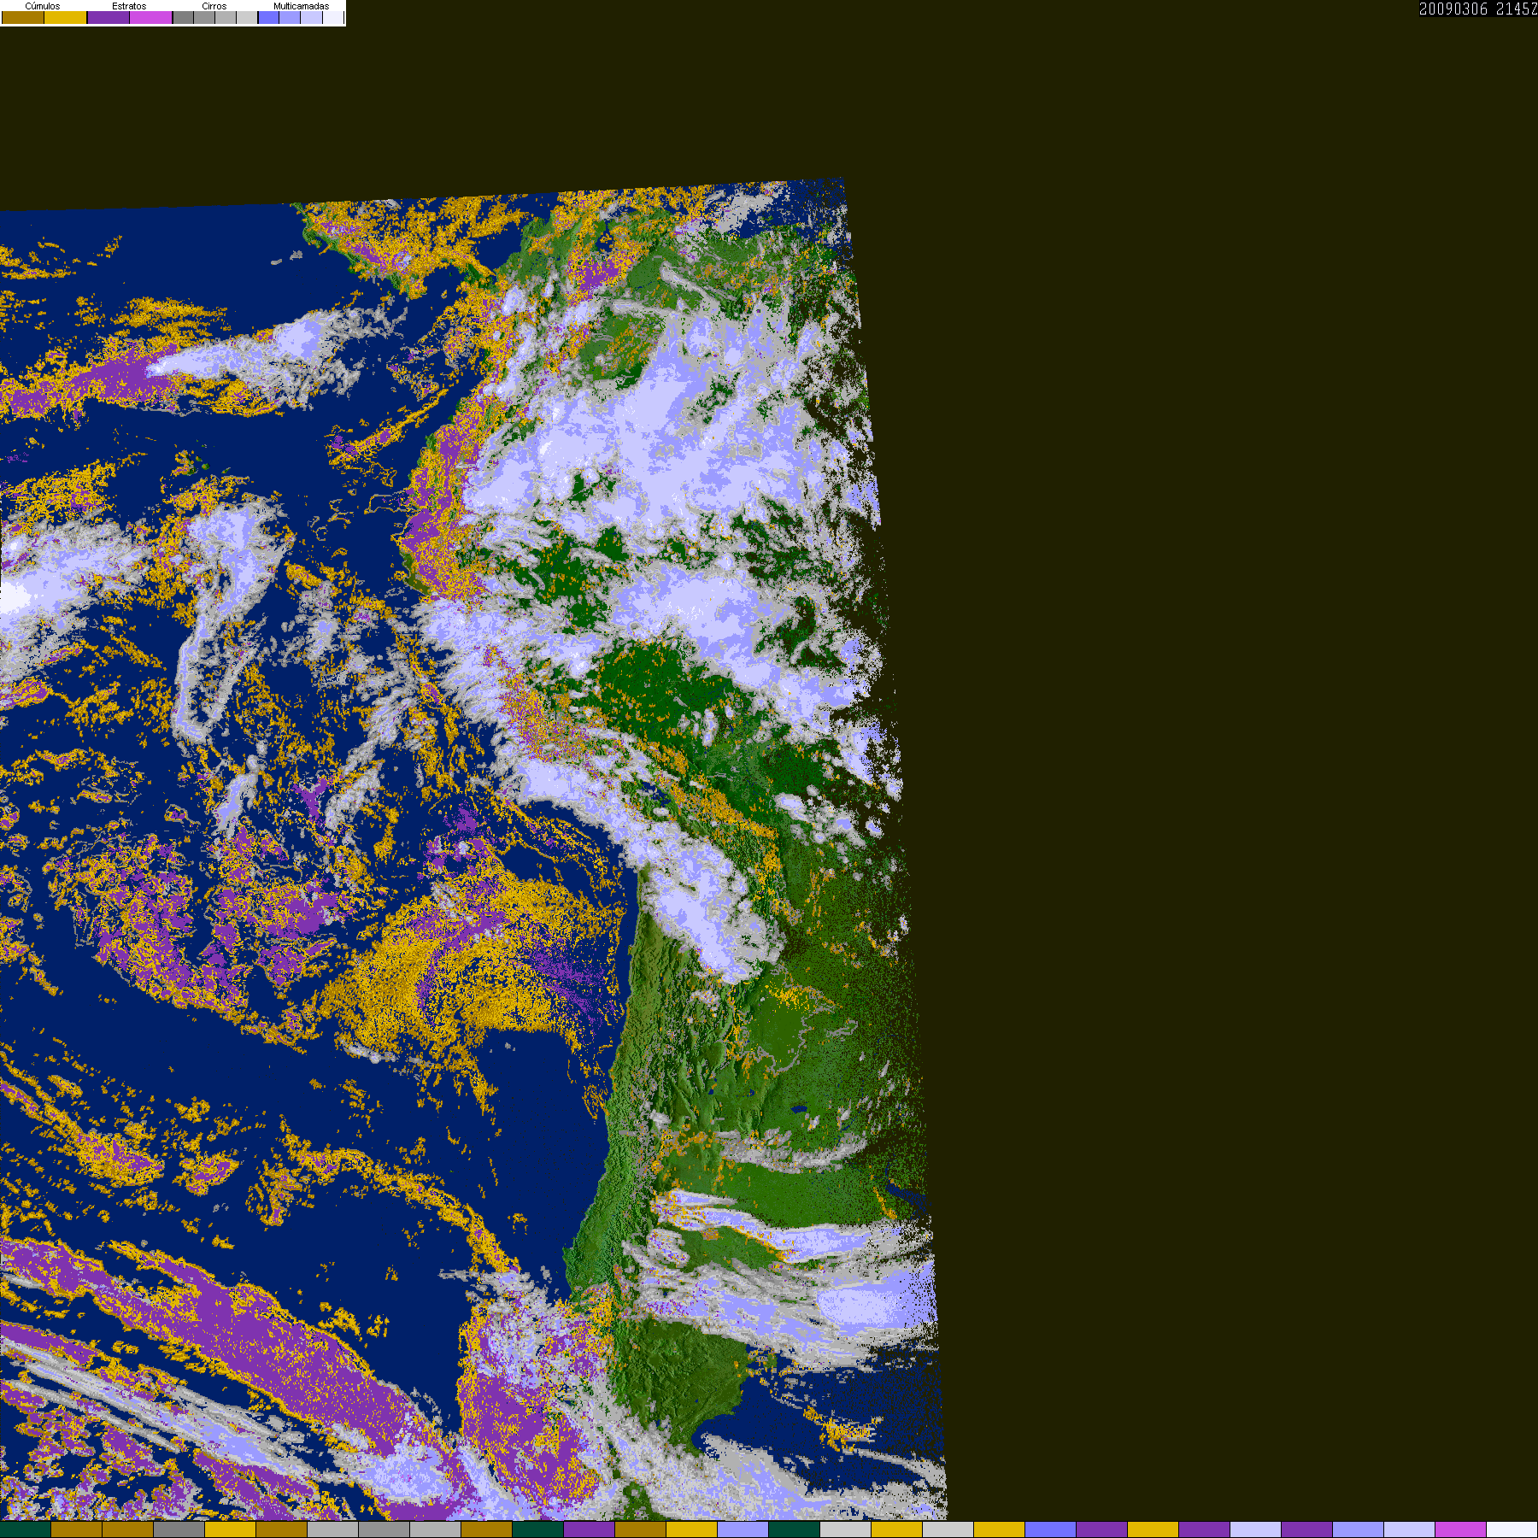Click the darkest blue Multicamadas legend swatch
This screenshot has width=1538, height=1538.
268,18
